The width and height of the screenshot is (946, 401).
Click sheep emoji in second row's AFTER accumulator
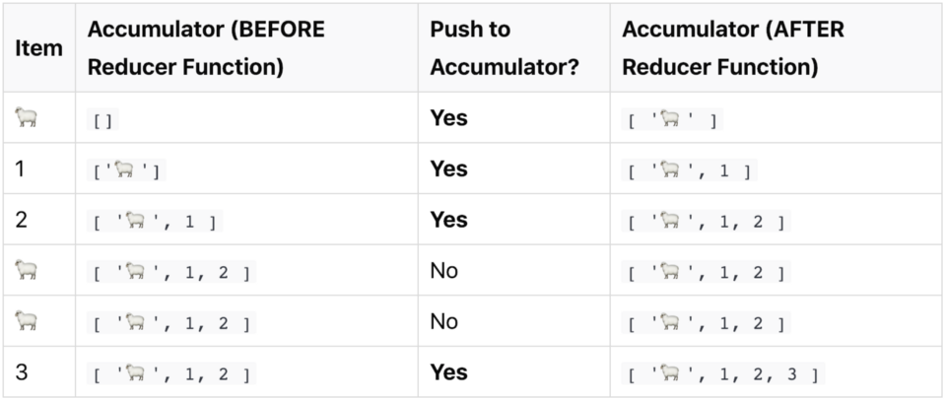click(670, 172)
